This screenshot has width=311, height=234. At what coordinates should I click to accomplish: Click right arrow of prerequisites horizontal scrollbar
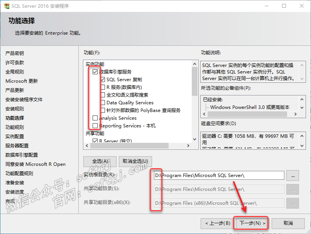tap(296, 114)
